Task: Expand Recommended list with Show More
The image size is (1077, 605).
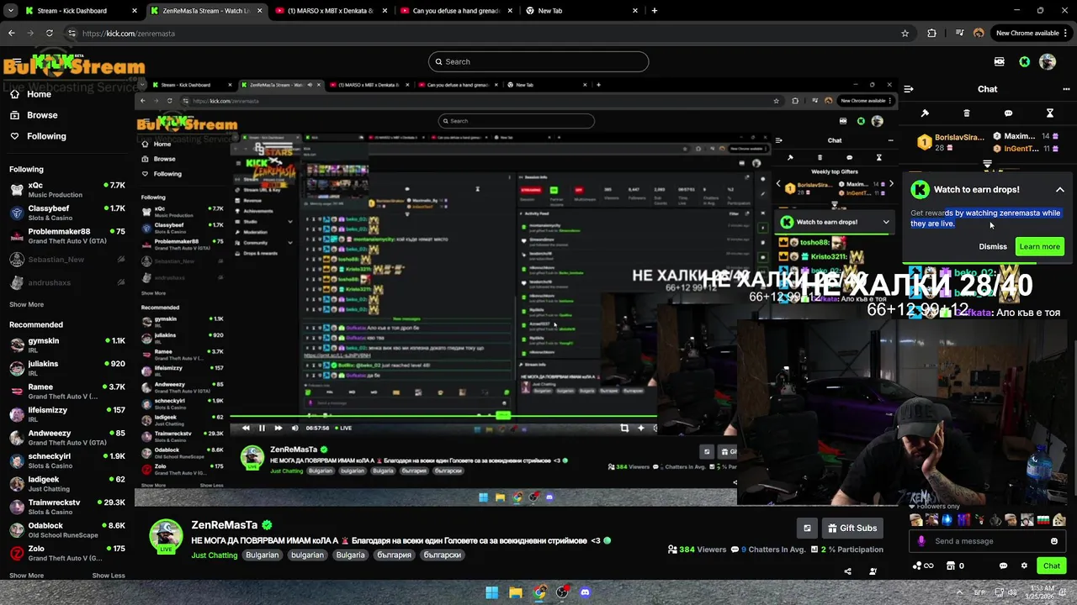Action: pyautogui.click(x=26, y=576)
